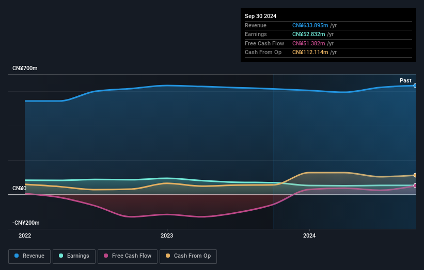Screen dimensions: 424x270
Task: Click the CN¥52.832m earnings value
Action: coord(308,34)
